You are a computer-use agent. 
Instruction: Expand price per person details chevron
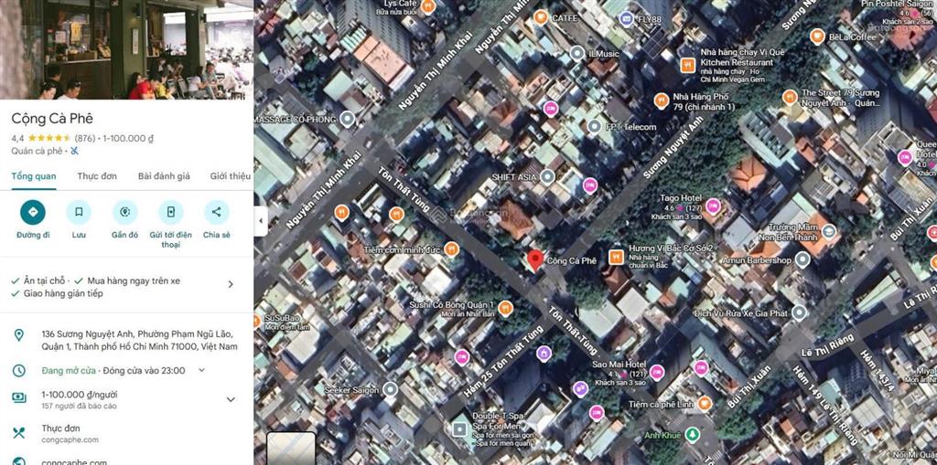(x=231, y=399)
